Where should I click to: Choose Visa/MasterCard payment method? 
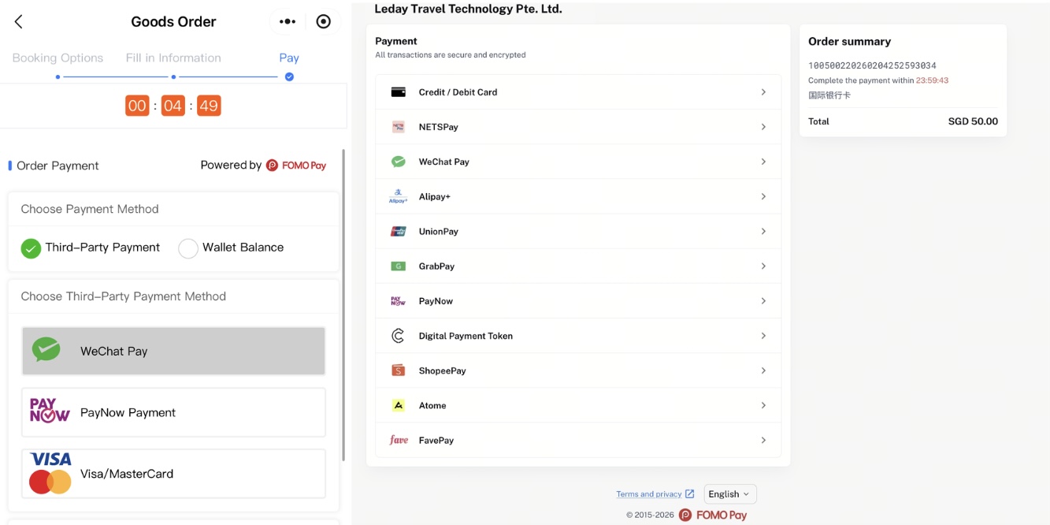pyautogui.click(x=173, y=474)
